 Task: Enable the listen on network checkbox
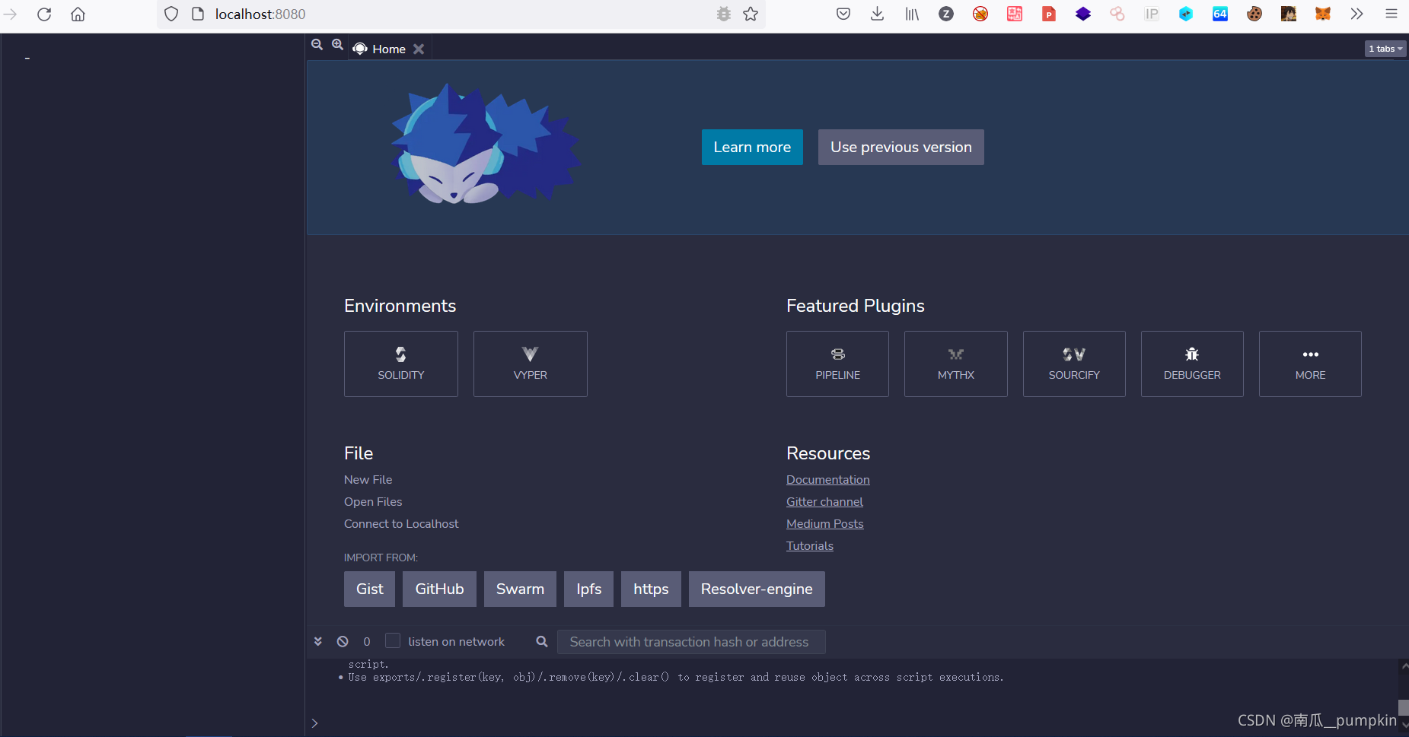pyautogui.click(x=393, y=641)
